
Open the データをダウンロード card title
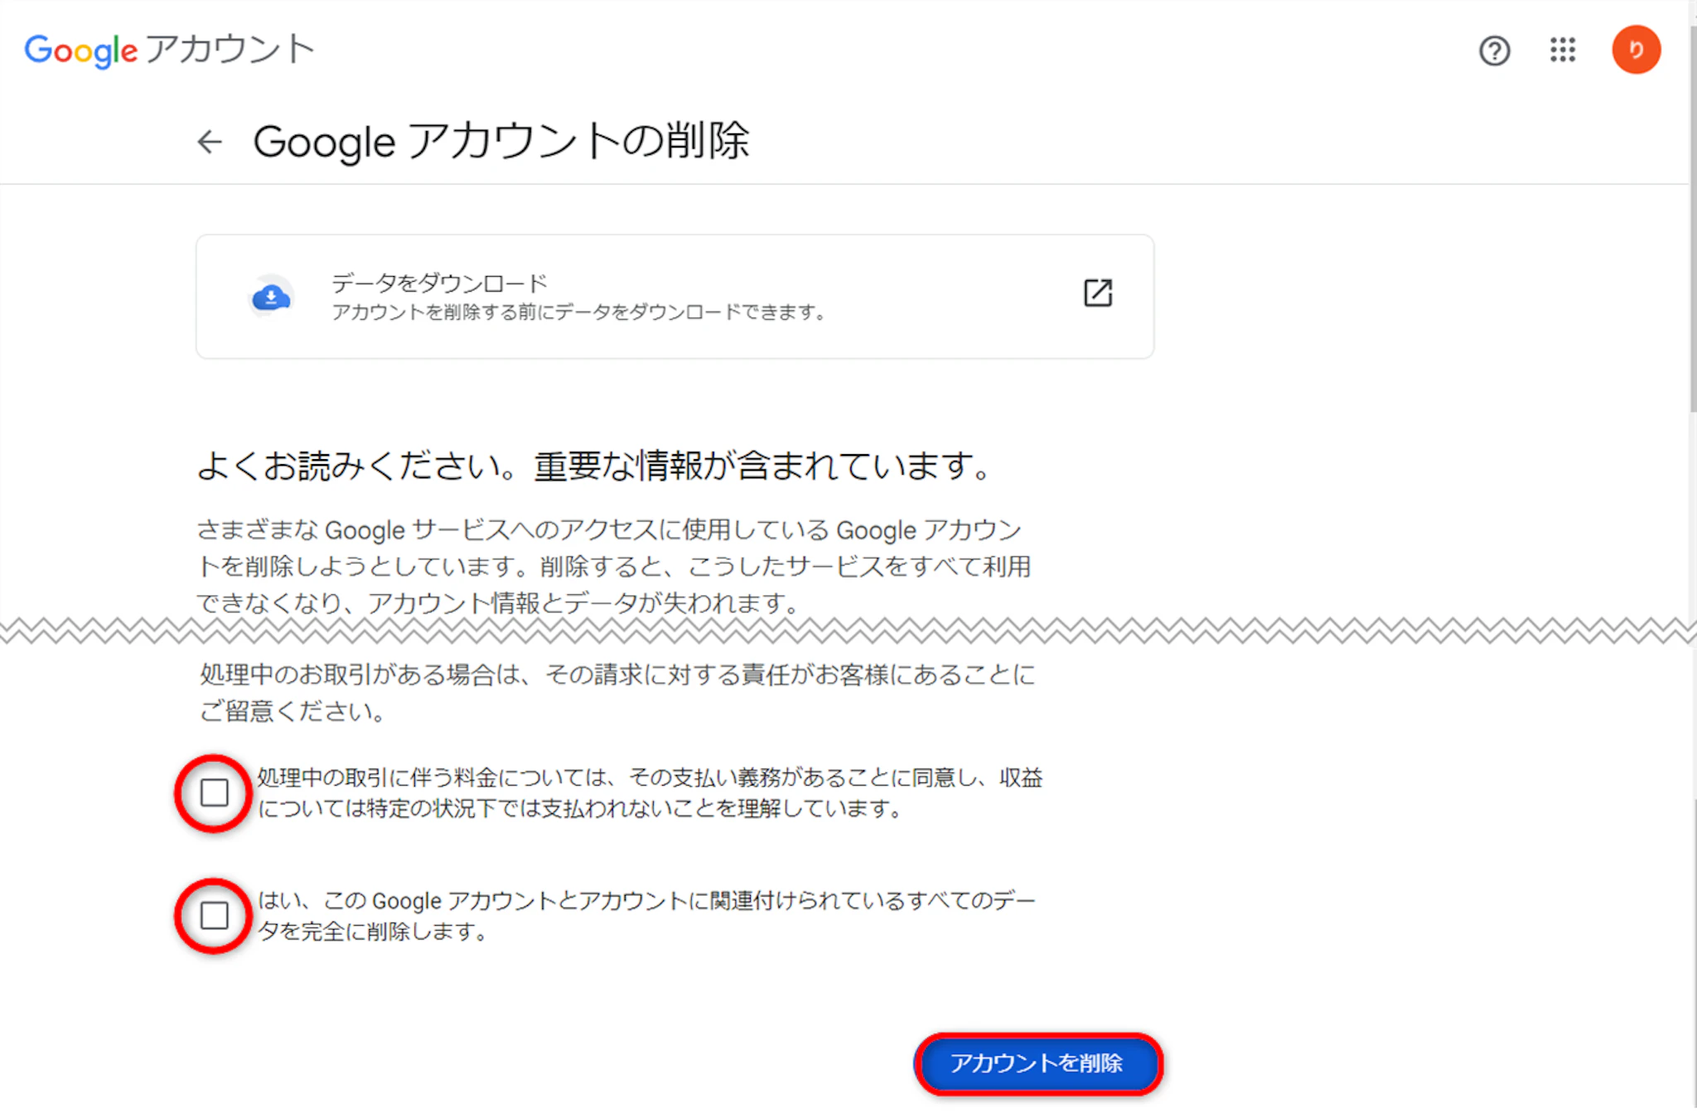(439, 283)
